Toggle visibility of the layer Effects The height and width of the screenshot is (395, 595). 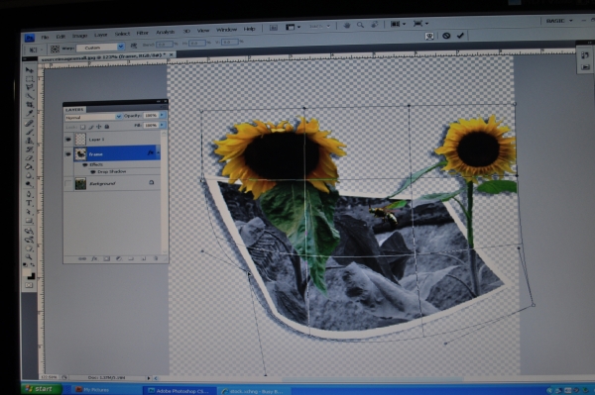click(85, 164)
